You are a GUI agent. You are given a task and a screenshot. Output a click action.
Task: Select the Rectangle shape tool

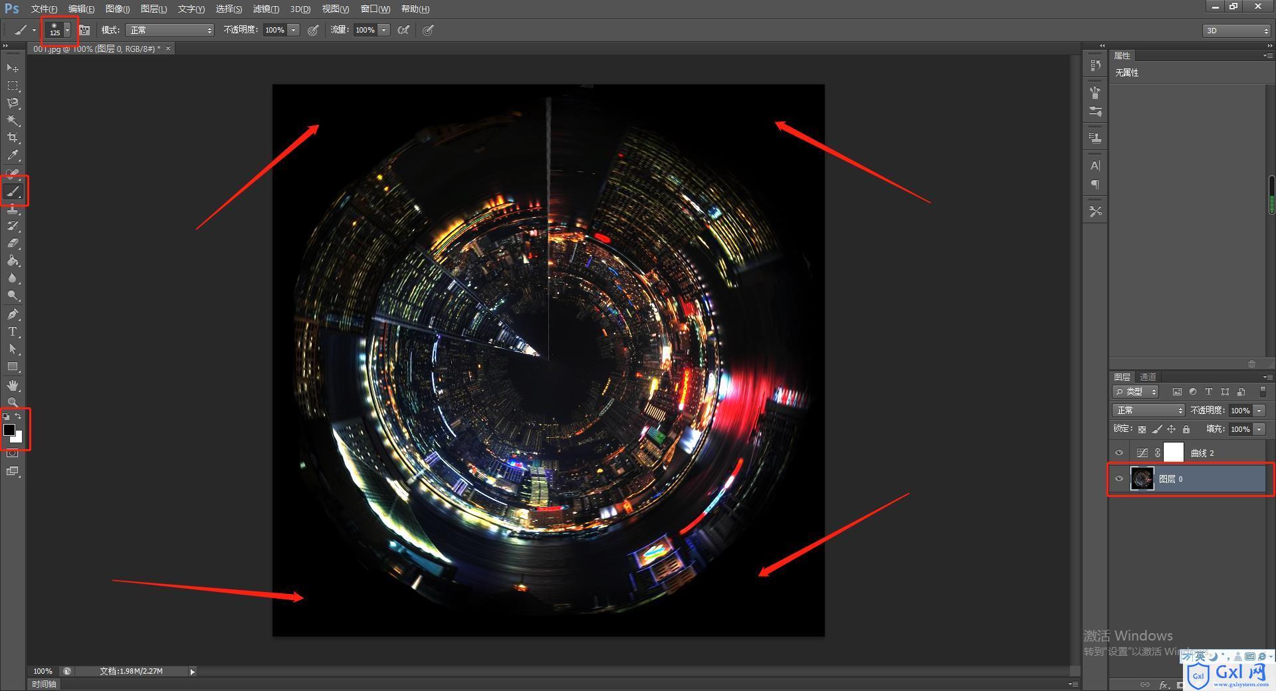[x=13, y=366]
